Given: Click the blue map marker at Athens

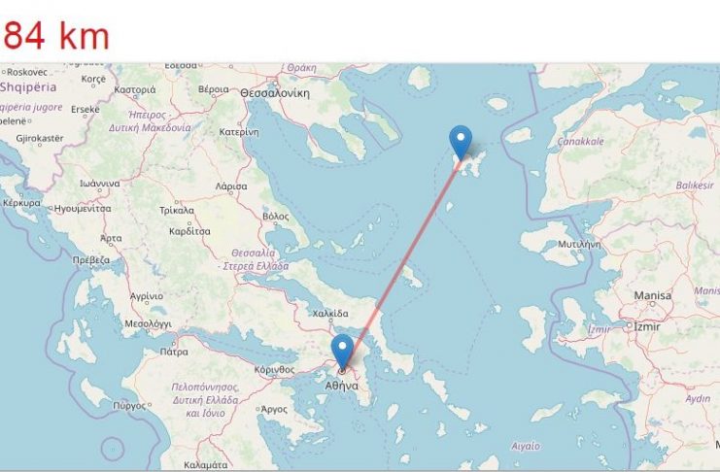Looking at the screenshot, I should click(x=343, y=352).
